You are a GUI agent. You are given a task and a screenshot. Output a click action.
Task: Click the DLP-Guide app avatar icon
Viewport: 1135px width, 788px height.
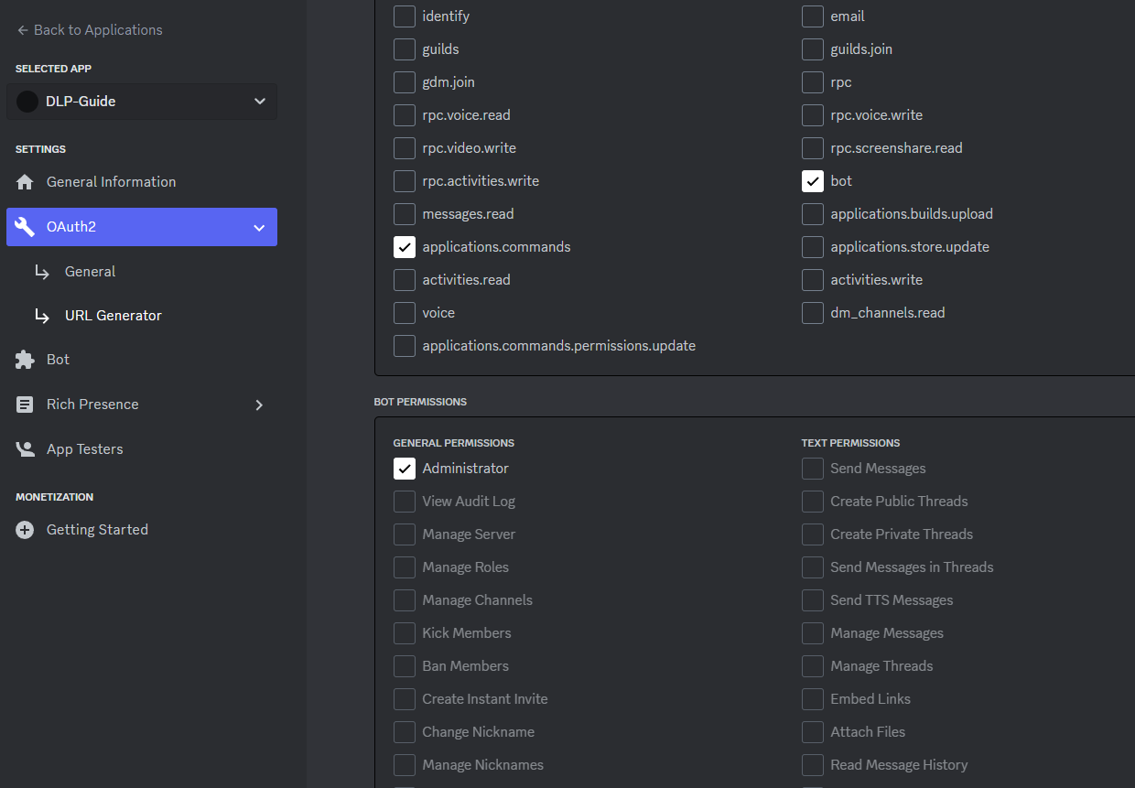tap(27, 102)
